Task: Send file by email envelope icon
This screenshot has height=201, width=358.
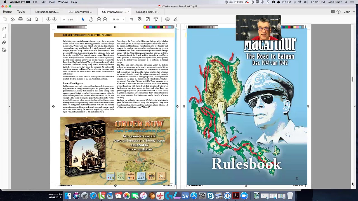Action: [29, 19]
